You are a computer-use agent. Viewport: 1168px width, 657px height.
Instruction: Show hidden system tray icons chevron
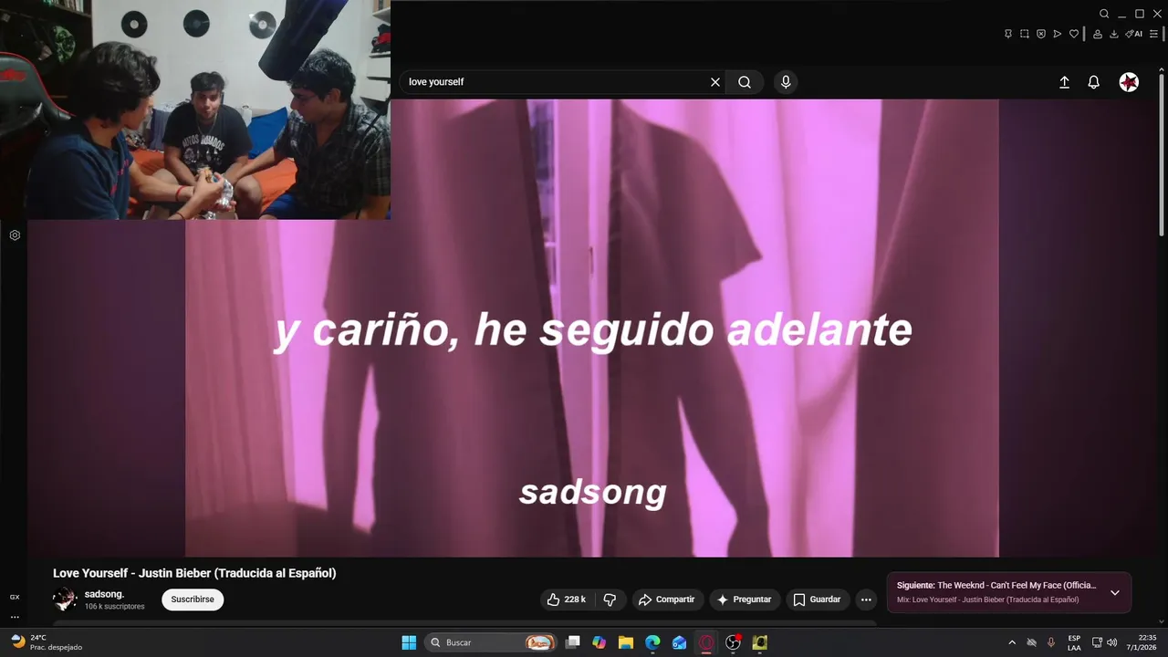tap(1012, 642)
